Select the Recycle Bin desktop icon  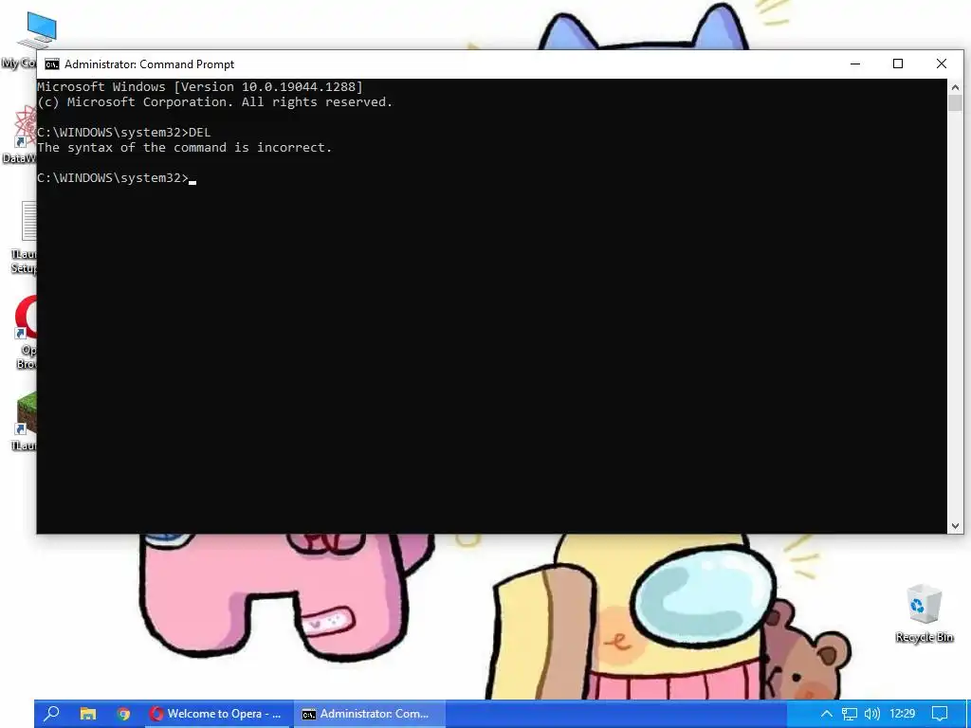924,613
